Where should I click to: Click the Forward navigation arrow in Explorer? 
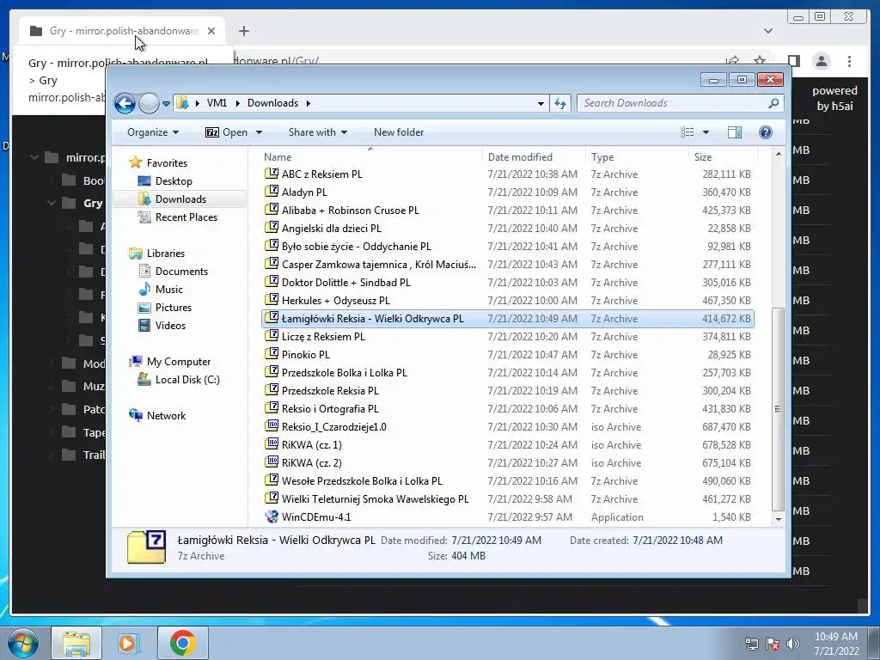149,103
